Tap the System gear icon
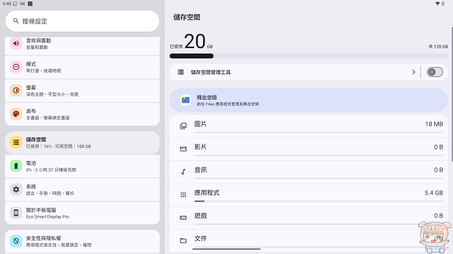This screenshot has height=254, width=453. click(16, 189)
